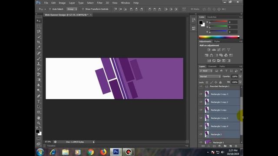
Task: Add a Color Balance adjustment
Action: tap(212, 55)
